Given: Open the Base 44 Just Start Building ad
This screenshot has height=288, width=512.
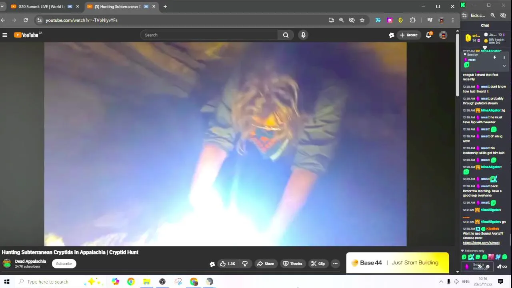Looking at the screenshot, I should coord(398,263).
